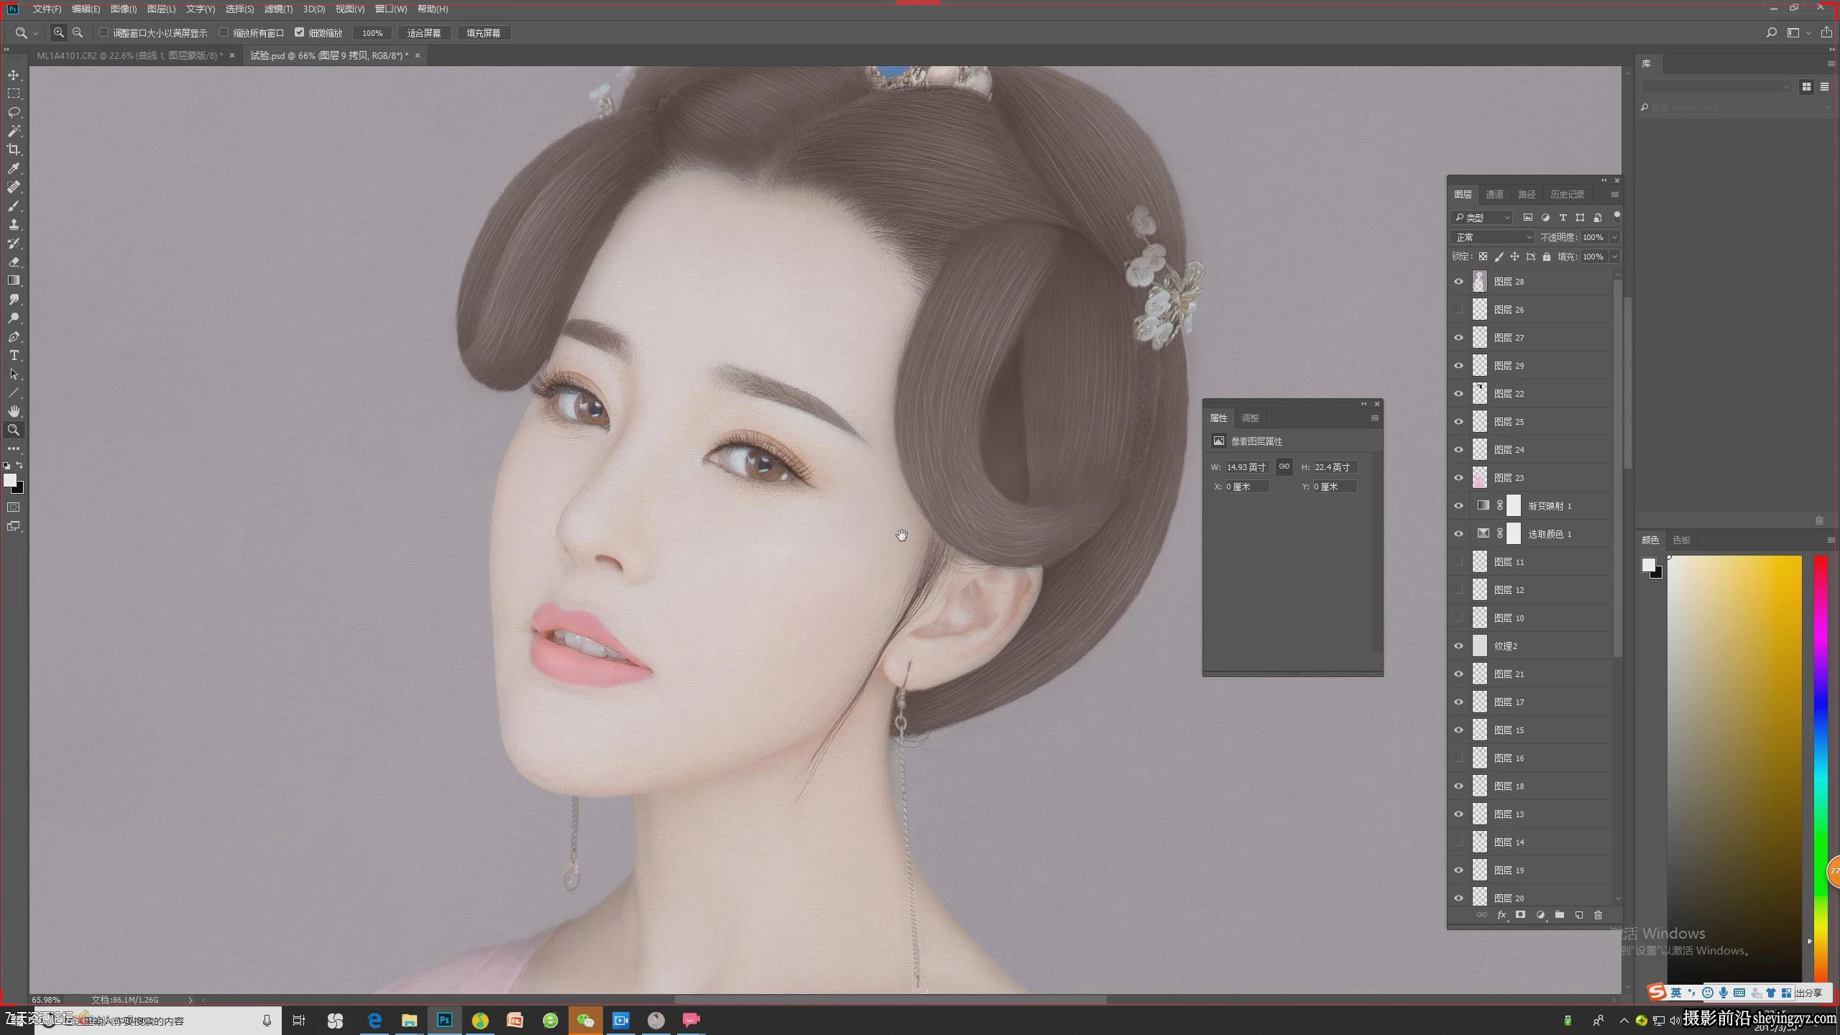This screenshot has height=1035, width=1840.
Task: Select the Hand tool
Action: pyautogui.click(x=14, y=411)
